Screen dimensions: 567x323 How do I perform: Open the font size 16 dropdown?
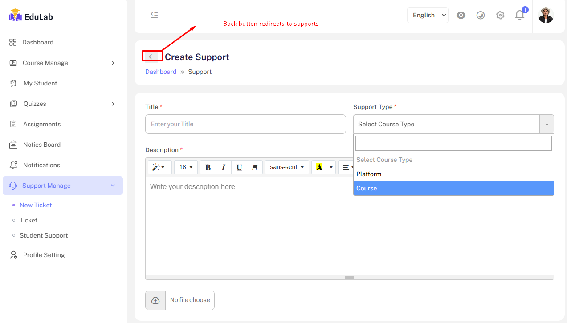(186, 167)
